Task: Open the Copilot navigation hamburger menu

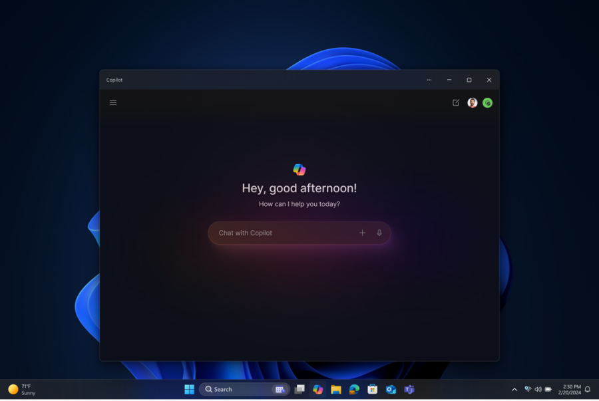Action: click(113, 102)
